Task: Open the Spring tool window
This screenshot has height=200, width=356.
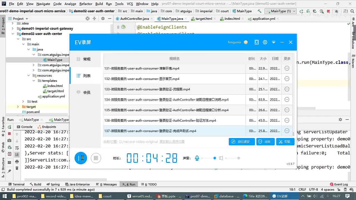Action: pyautogui.click(x=53, y=184)
